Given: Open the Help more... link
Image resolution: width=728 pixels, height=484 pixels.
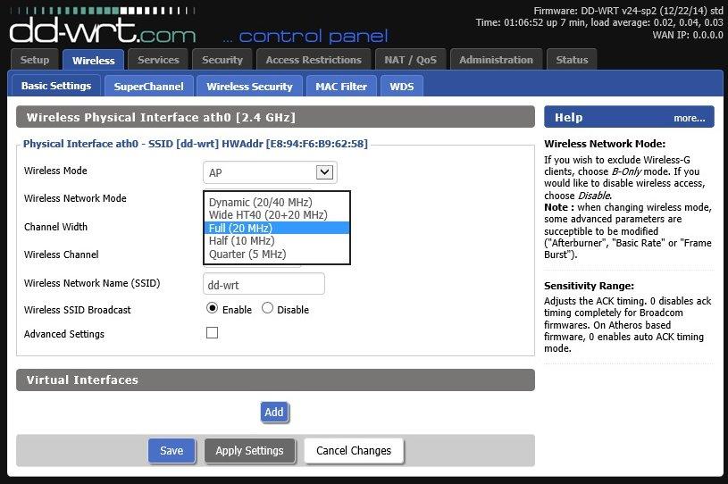Looking at the screenshot, I should tap(689, 119).
